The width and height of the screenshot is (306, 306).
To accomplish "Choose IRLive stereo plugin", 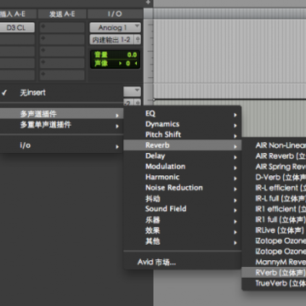I will [274, 230].
